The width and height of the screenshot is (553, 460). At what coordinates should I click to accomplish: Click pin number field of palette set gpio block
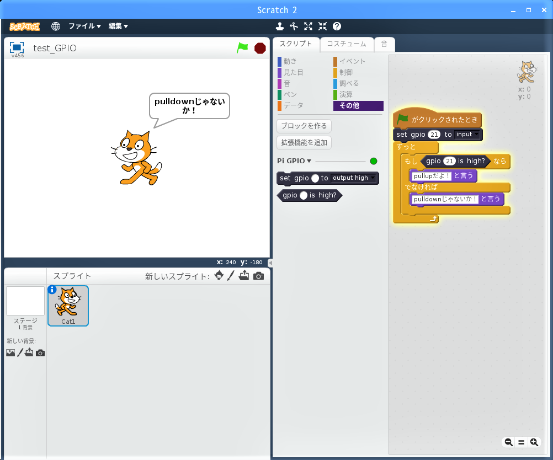(315, 178)
